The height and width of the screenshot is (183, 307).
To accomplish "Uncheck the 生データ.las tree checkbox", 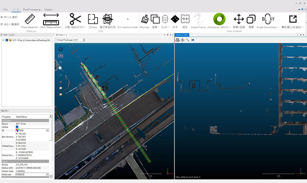I will click(7, 40).
